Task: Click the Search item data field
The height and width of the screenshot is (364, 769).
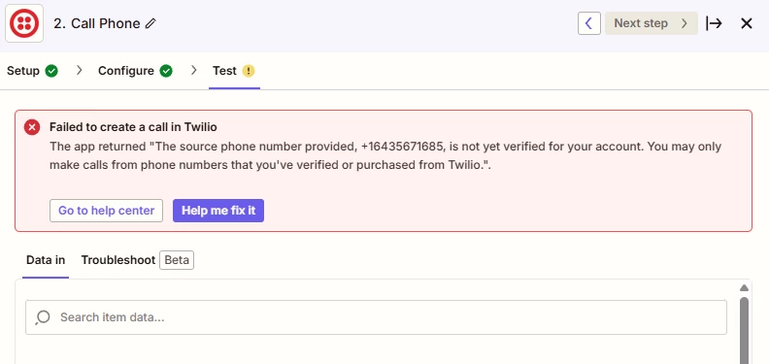Action: click(376, 317)
